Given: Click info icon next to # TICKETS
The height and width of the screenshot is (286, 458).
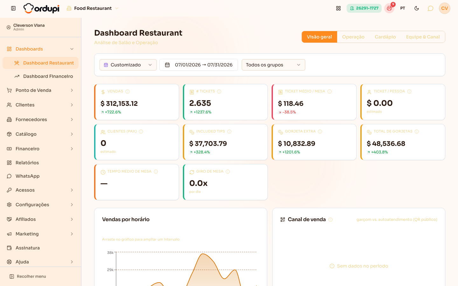Looking at the screenshot, I should [x=219, y=92].
